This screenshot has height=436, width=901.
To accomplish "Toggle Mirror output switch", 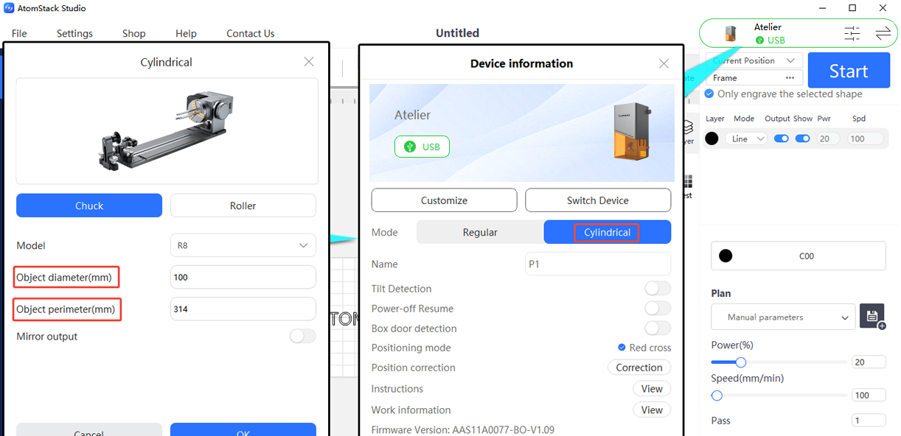I will 302,336.
